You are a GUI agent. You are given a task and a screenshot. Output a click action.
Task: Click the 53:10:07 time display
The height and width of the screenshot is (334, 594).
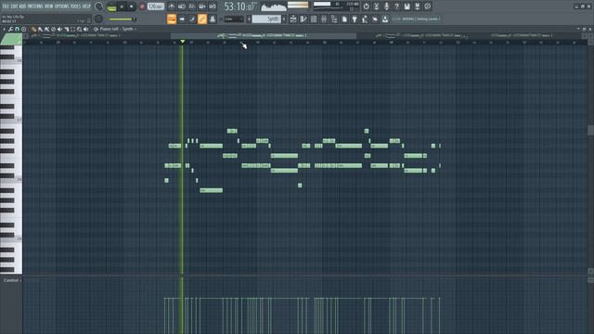click(239, 6)
